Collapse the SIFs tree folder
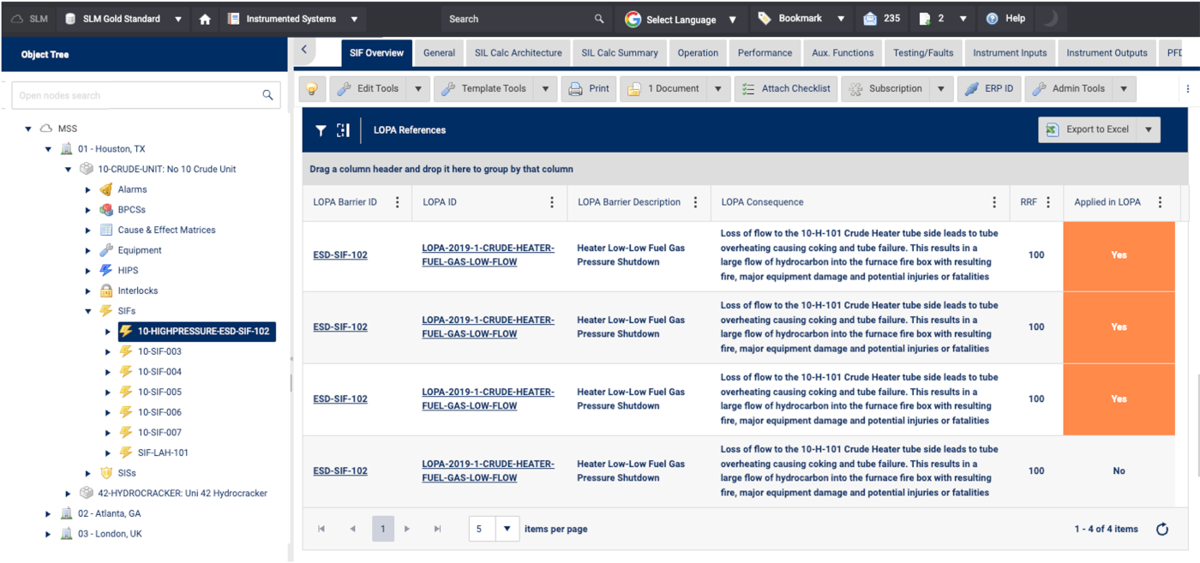This screenshot has width=1200, height=563. click(x=88, y=311)
